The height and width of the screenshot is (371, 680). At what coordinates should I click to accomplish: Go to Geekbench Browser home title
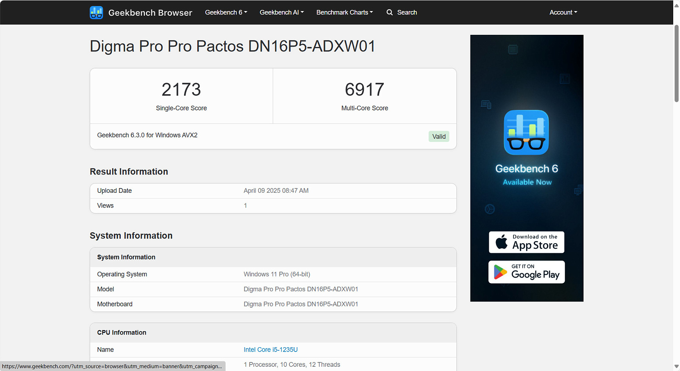pos(150,13)
